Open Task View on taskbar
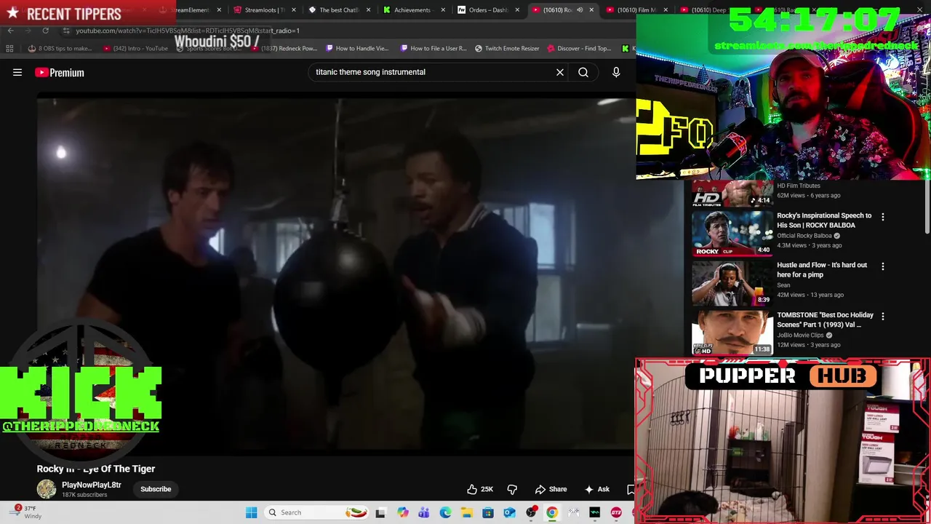 pyautogui.click(x=380, y=512)
